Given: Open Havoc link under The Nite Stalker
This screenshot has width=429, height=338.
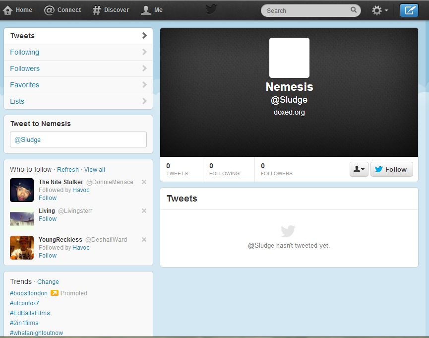Looking at the screenshot, I should (x=81, y=190).
